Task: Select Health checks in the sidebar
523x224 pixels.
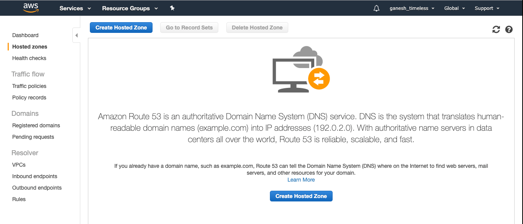Action: [x=29, y=58]
